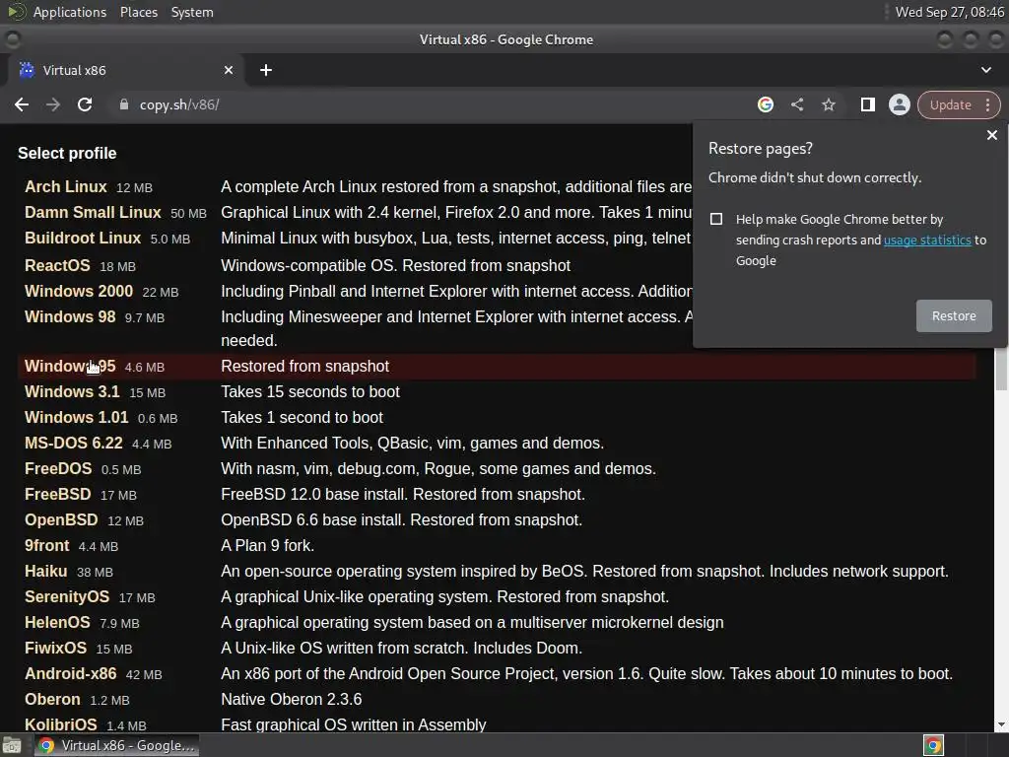
Task: Open the System menu
Action: 192,12
